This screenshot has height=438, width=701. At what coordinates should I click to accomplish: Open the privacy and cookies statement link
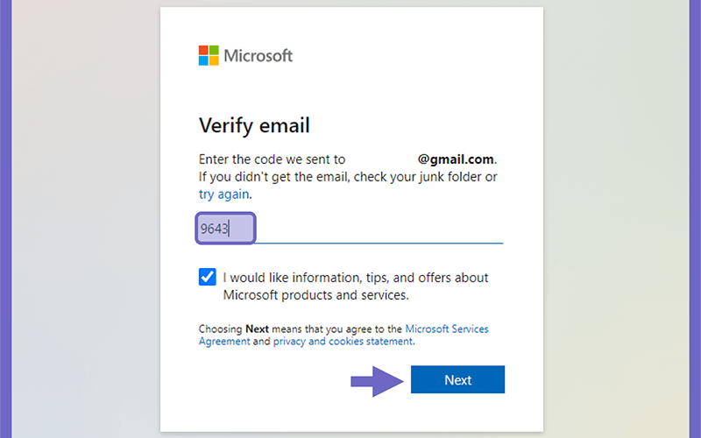click(343, 342)
